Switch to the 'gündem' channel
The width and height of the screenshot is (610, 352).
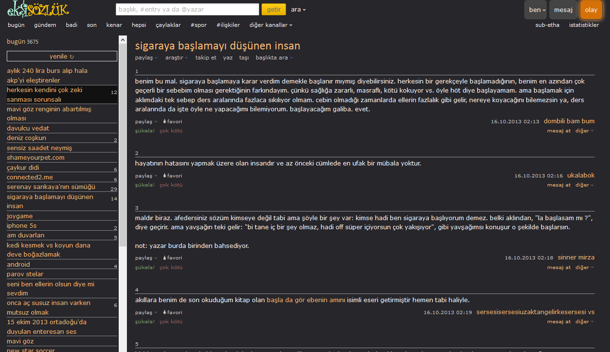click(x=45, y=25)
